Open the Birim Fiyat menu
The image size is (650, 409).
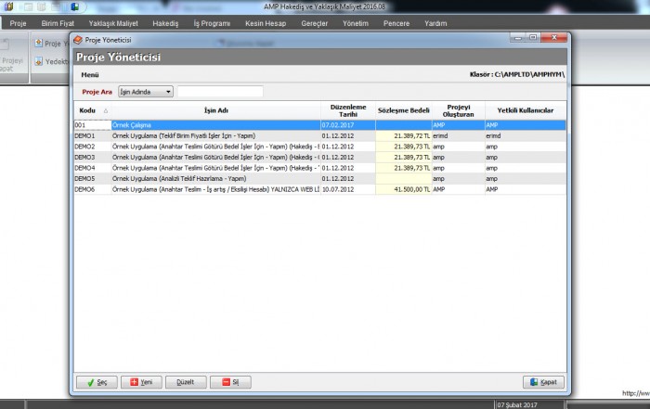(x=58, y=21)
